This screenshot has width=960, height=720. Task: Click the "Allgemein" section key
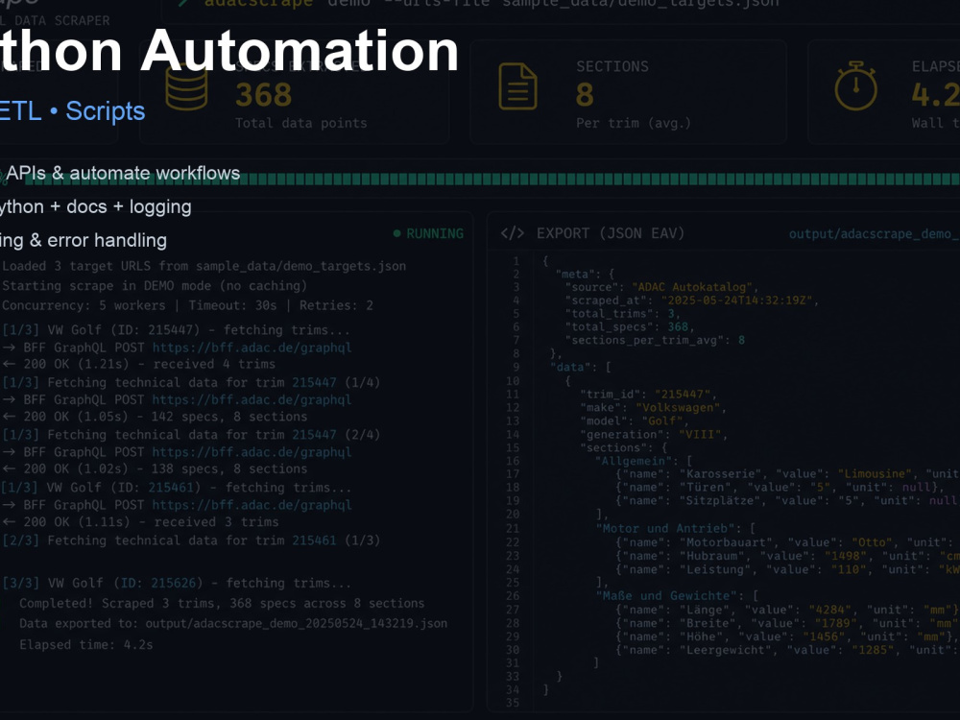point(634,461)
